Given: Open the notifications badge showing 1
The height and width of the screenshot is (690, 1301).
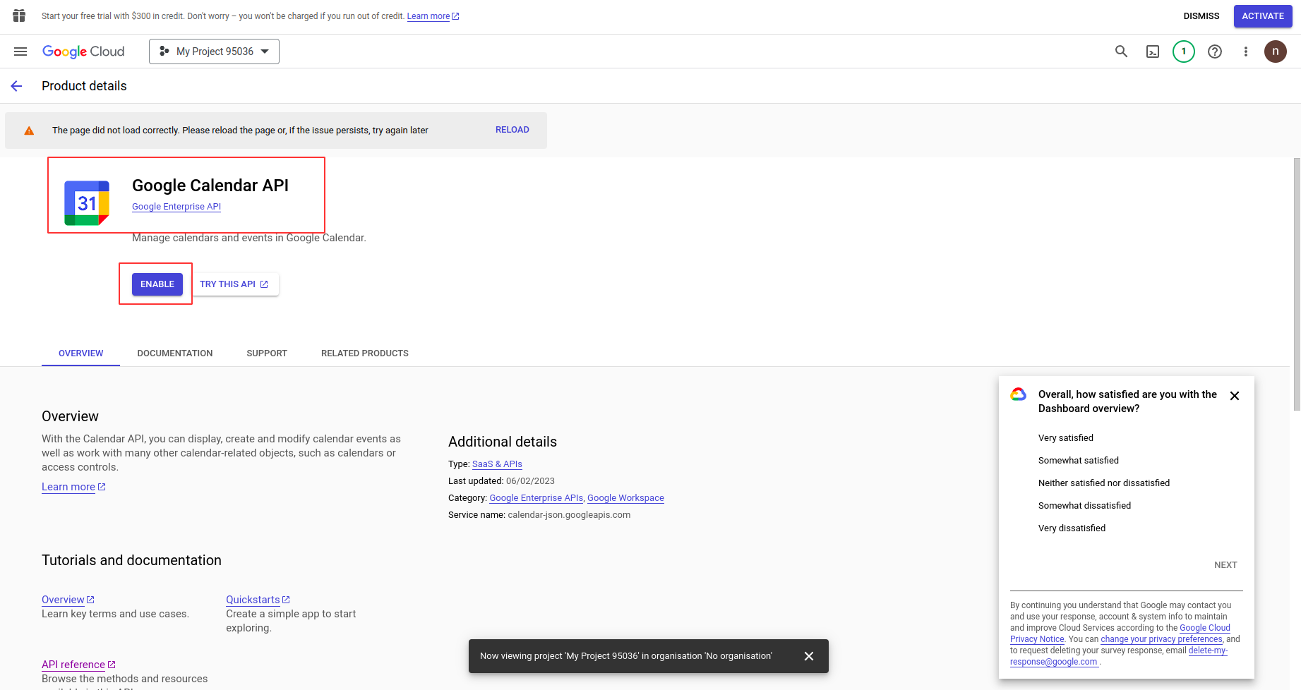Looking at the screenshot, I should (x=1184, y=52).
